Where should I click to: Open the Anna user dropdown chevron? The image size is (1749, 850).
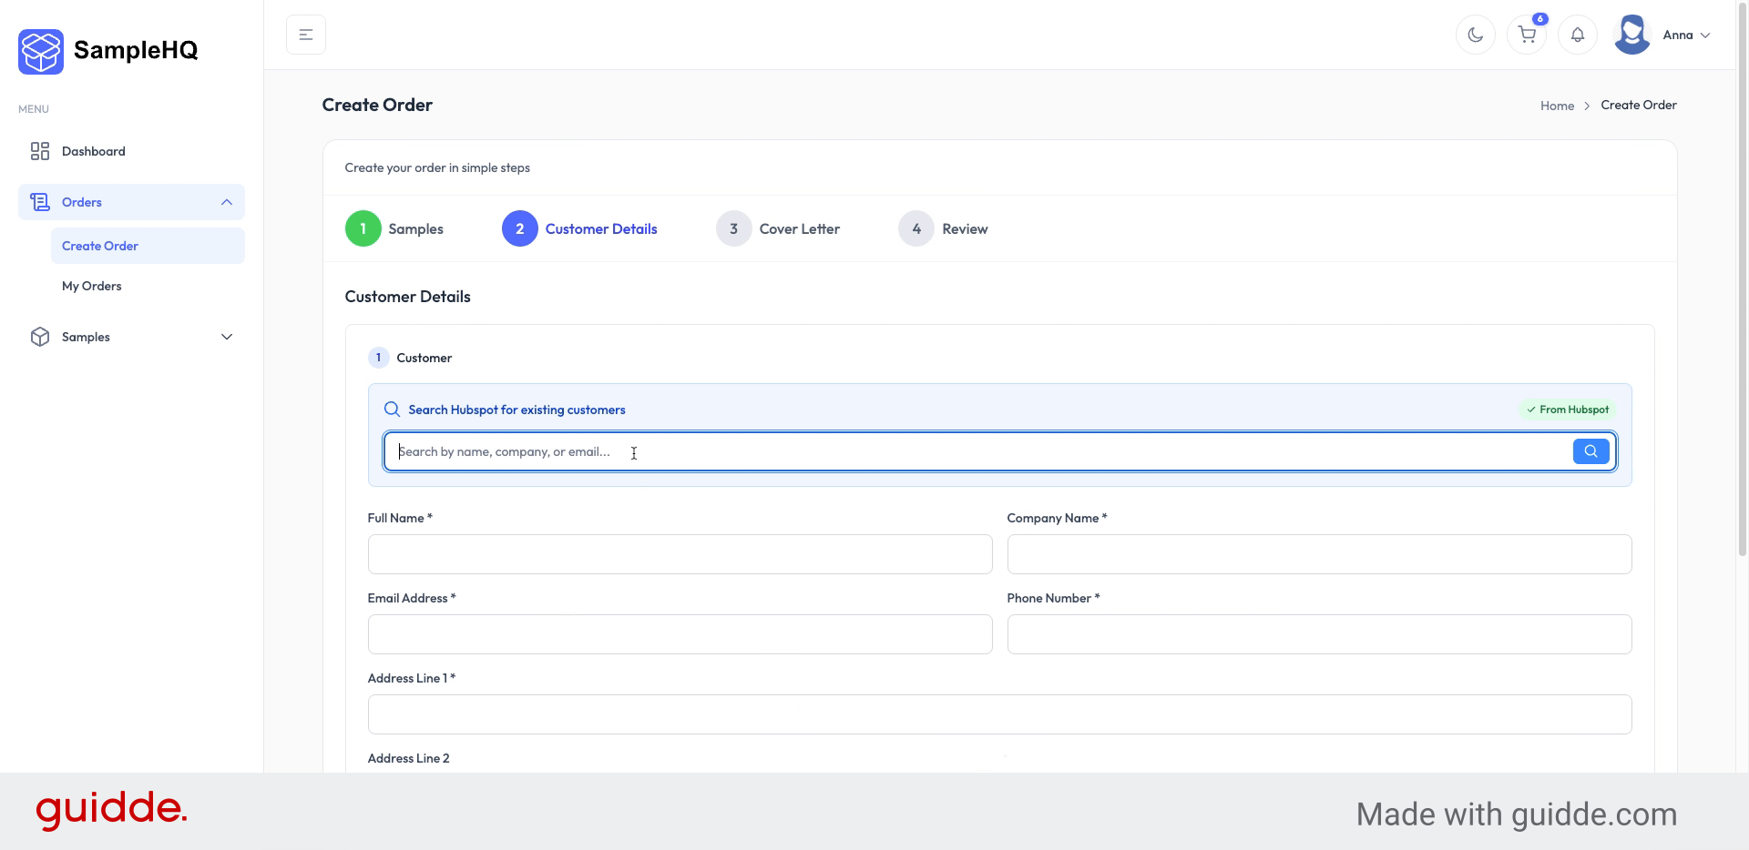coord(1705,35)
